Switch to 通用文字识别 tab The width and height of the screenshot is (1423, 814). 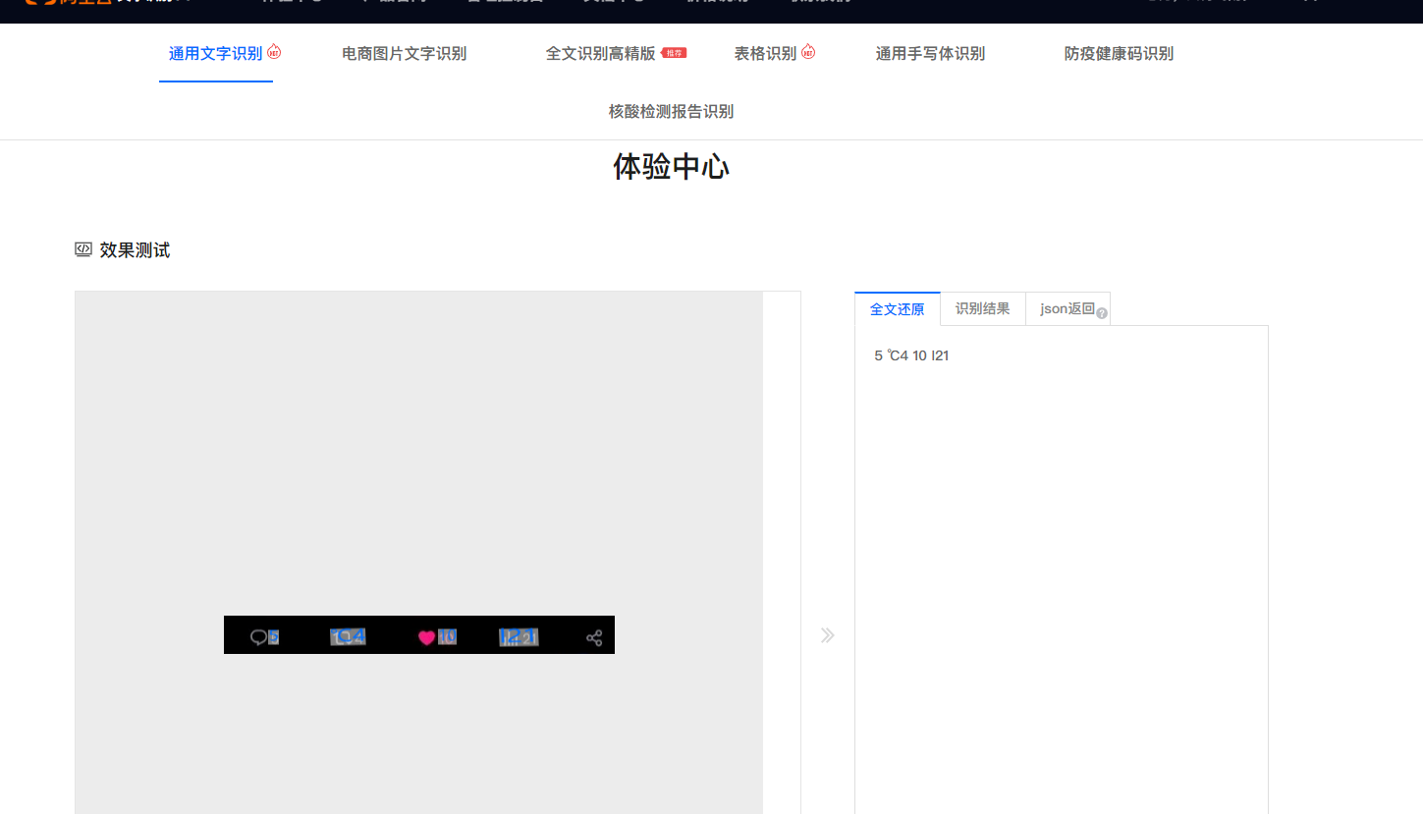pyautogui.click(x=215, y=54)
